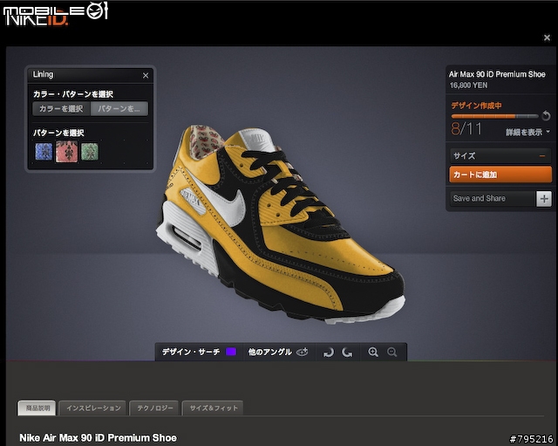Switch to the インスピレーション tab

tap(92, 408)
